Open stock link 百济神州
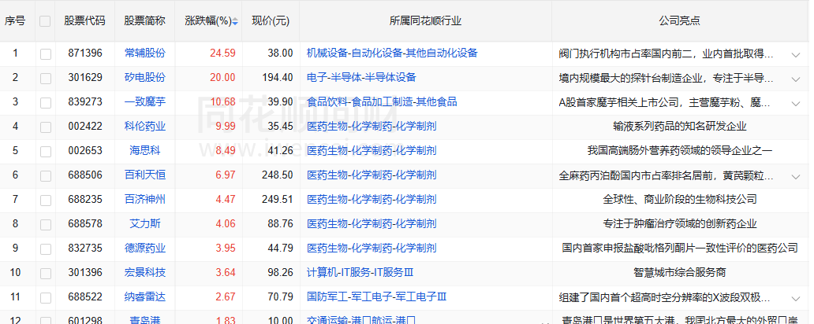 tap(145, 199)
